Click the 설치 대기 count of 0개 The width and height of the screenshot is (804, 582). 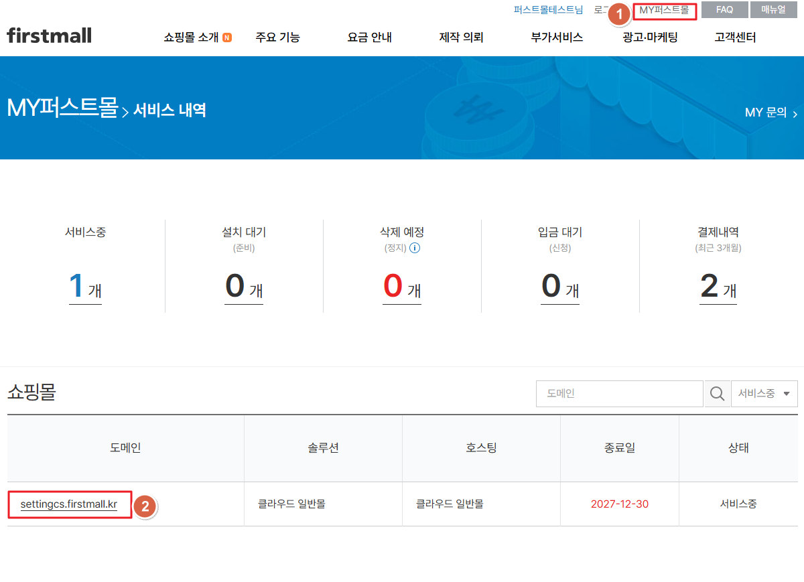click(244, 287)
